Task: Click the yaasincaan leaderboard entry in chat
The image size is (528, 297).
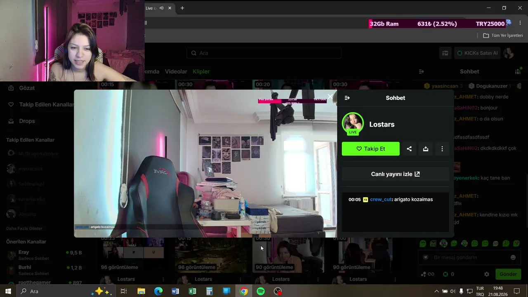Action: click(443, 86)
